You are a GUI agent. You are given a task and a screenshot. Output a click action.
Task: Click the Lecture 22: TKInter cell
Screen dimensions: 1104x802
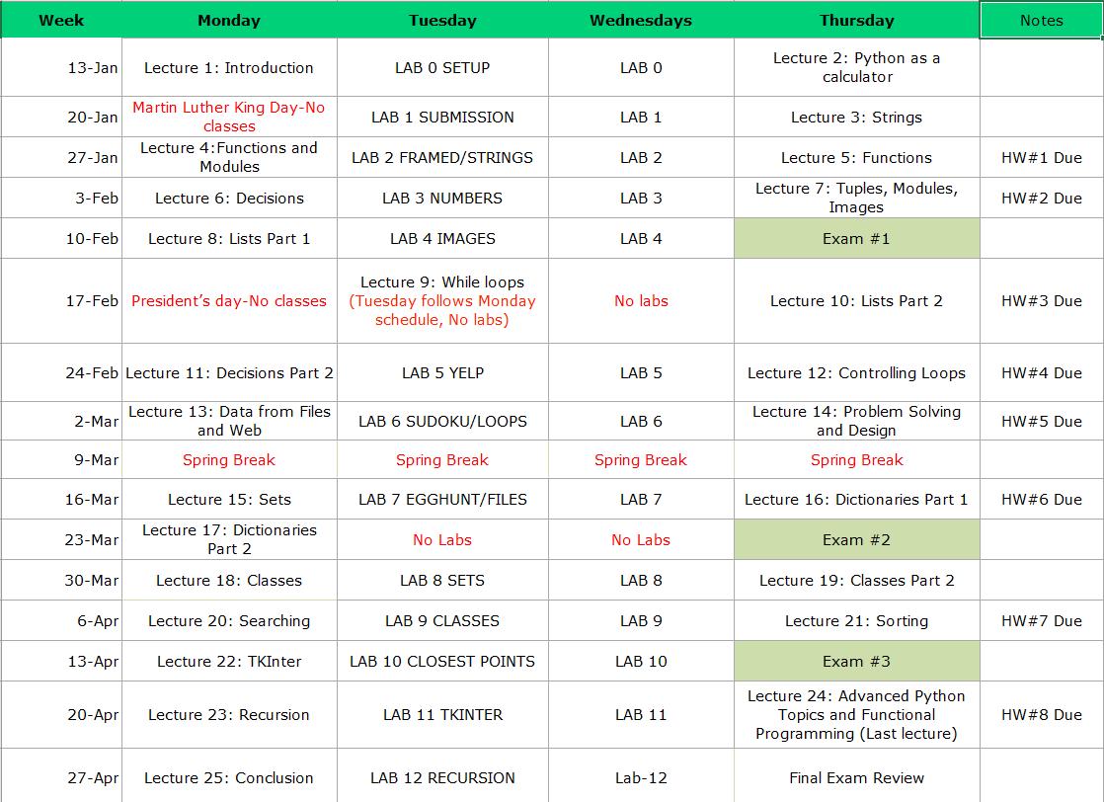[x=229, y=661]
